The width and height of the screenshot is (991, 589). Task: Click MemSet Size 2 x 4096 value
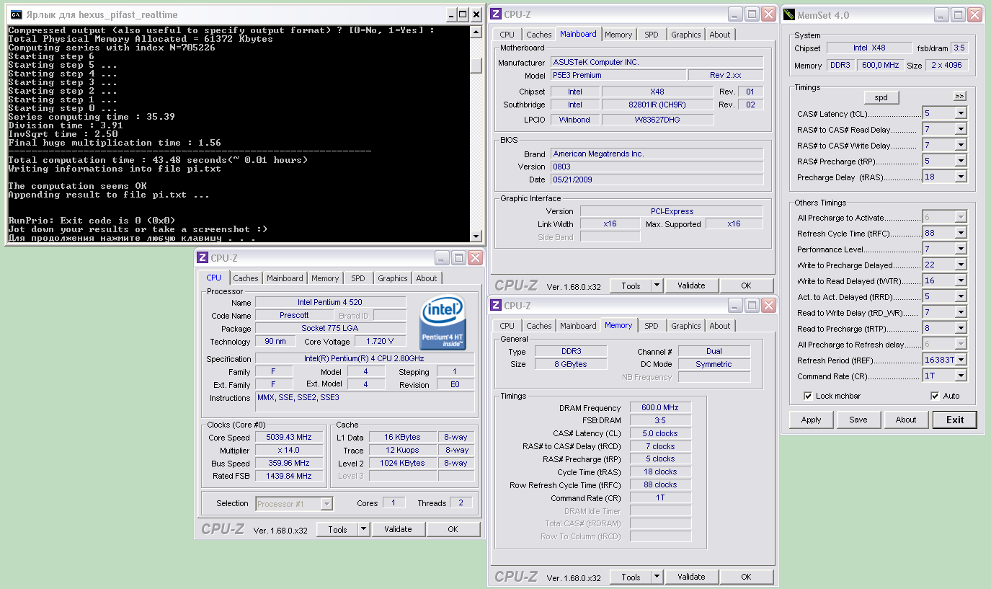pos(946,65)
